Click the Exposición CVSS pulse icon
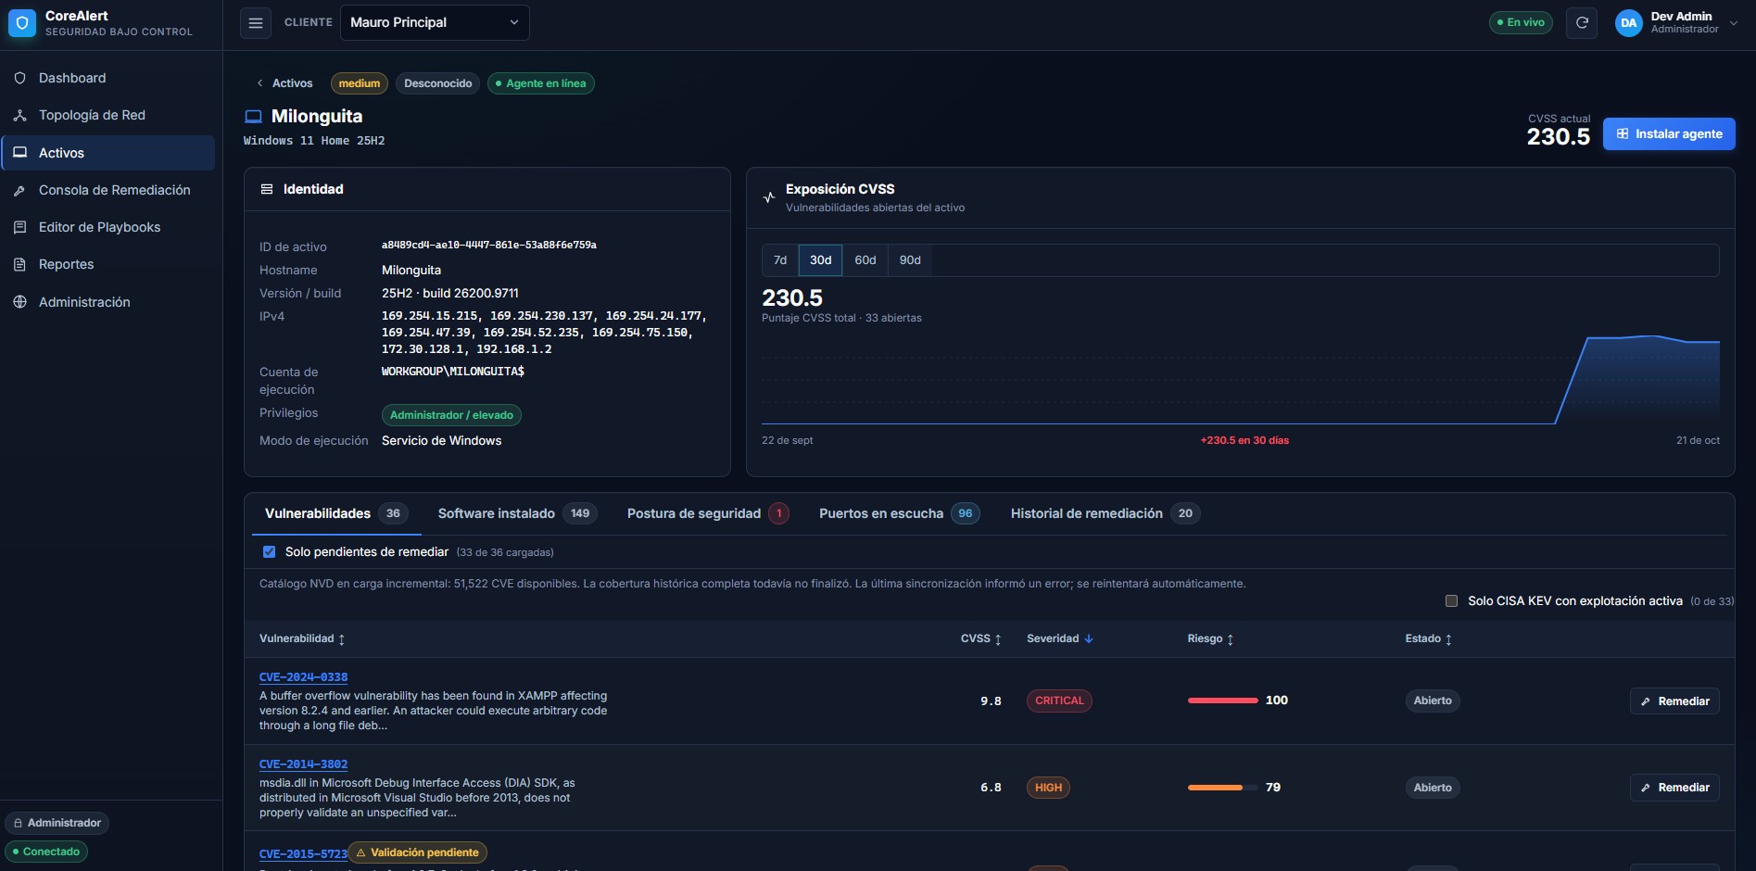Image resolution: width=1756 pixels, height=871 pixels. [769, 196]
